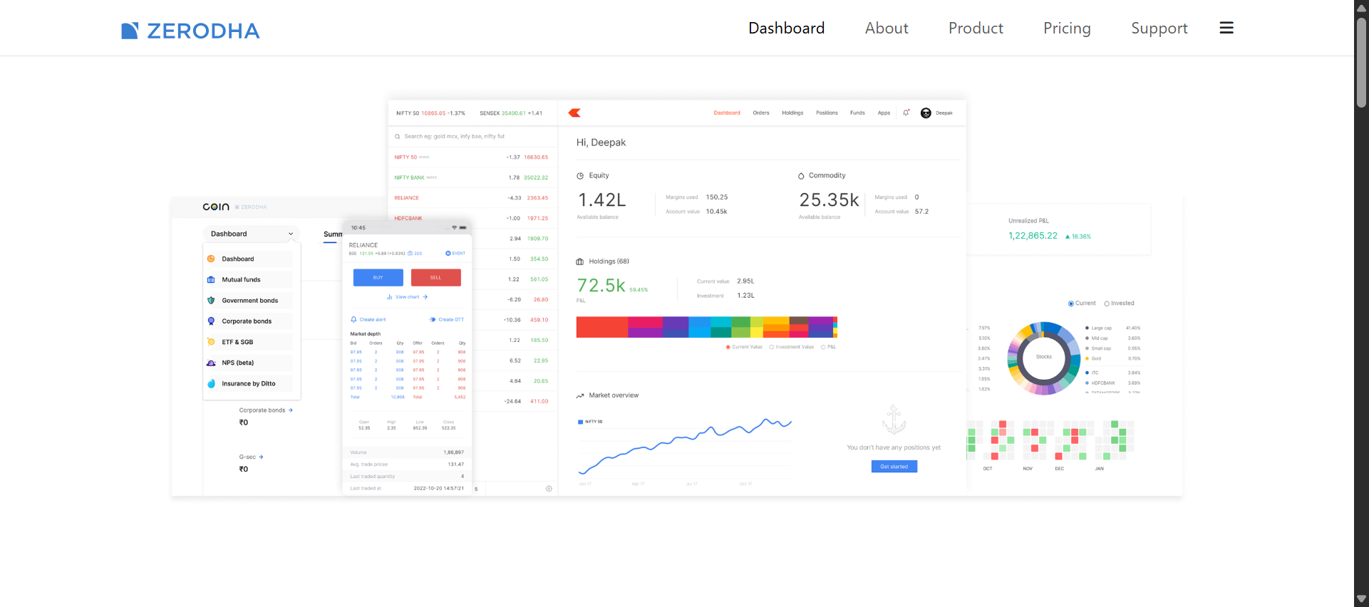Image resolution: width=1369 pixels, height=607 pixels.
Task: Open the Corporate bonds arrow link
Action: click(266, 410)
